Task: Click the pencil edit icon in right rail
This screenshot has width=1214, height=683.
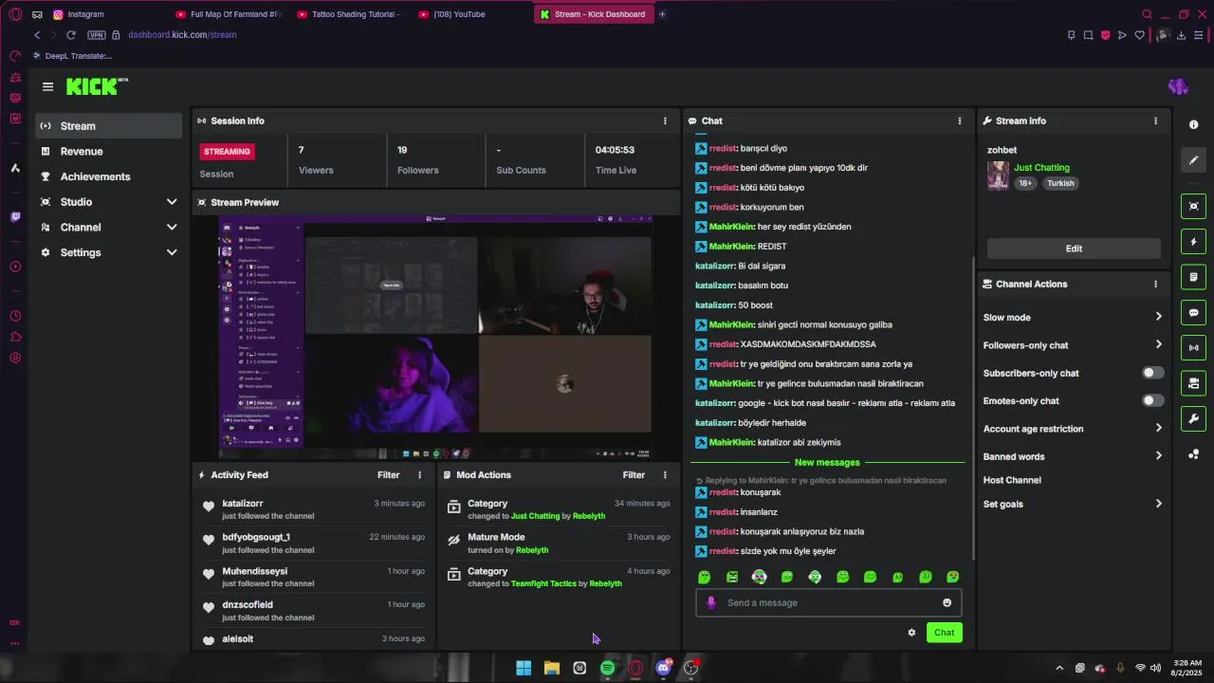Action: click(x=1193, y=160)
